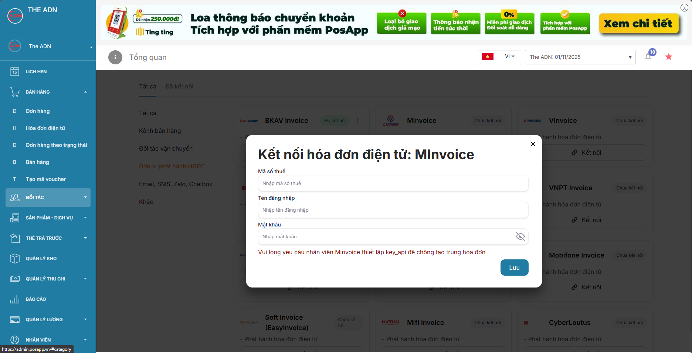Click the Tổng quan page title
The height and width of the screenshot is (353, 692).
click(148, 57)
